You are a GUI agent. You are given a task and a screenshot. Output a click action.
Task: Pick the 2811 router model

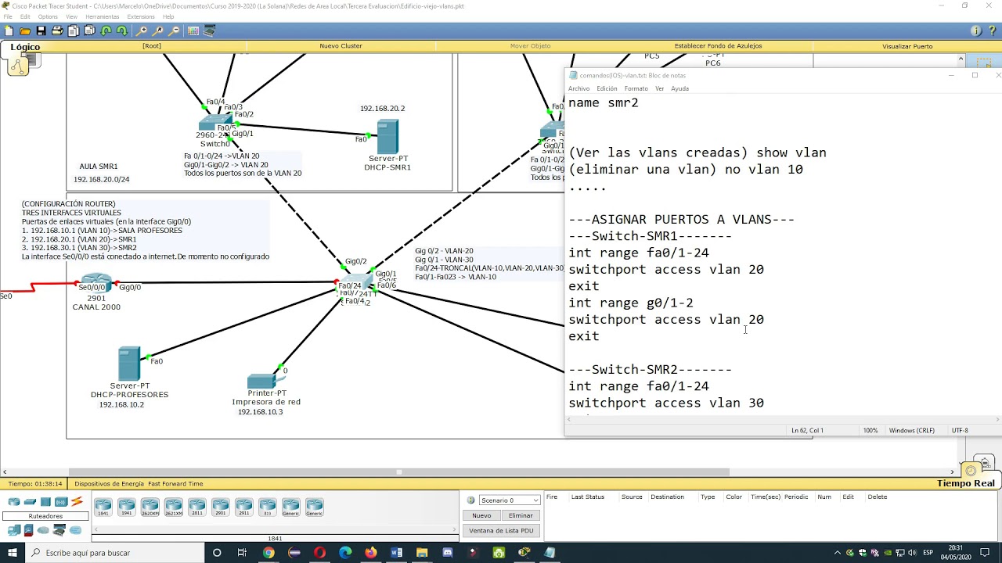click(197, 507)
